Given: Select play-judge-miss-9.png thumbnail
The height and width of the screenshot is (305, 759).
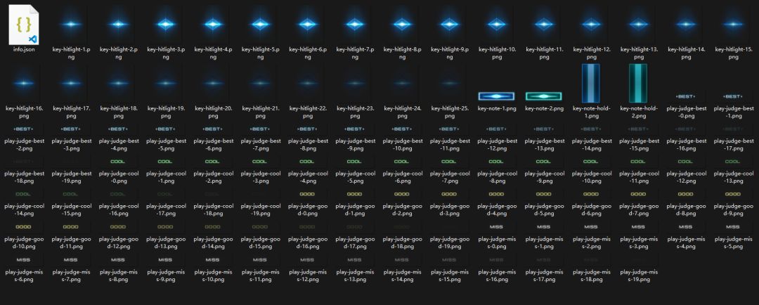Looking at the screenshot, I should 166,260.
